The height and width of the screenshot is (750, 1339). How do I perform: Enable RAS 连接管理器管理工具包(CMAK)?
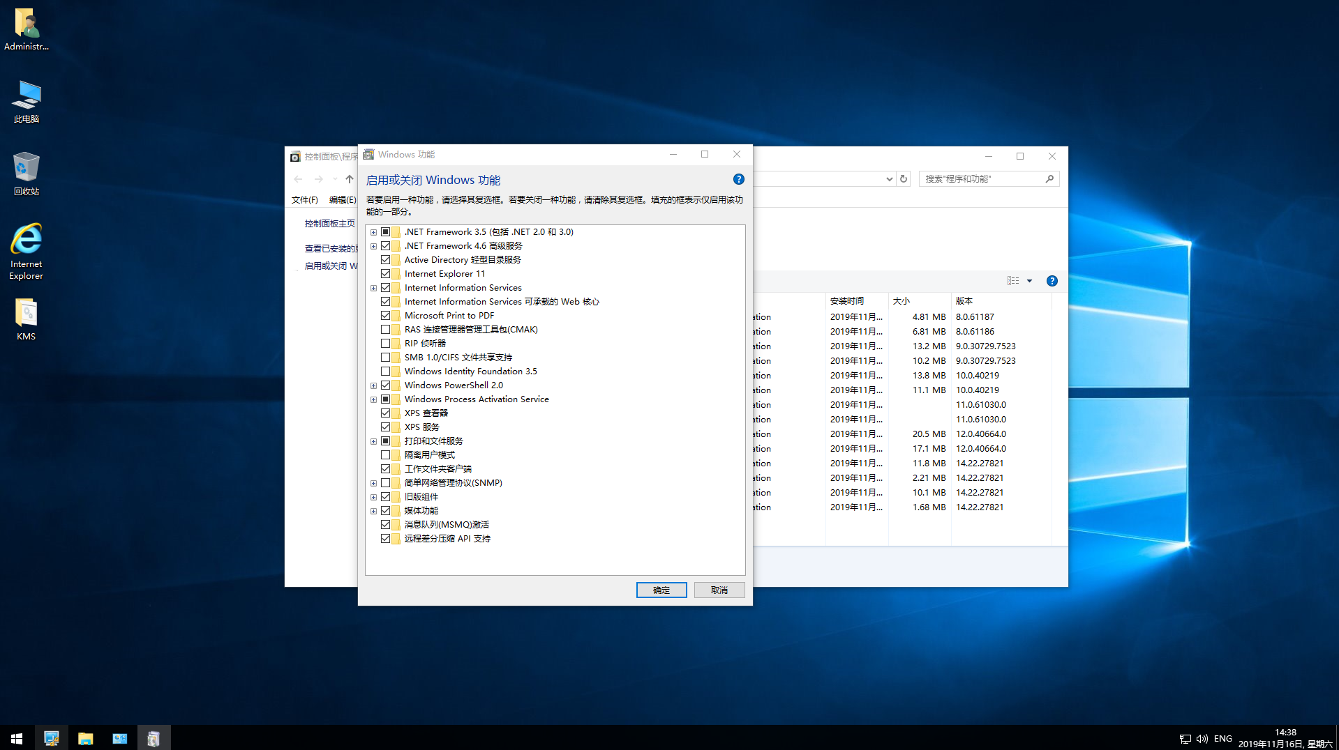(385, 330)
